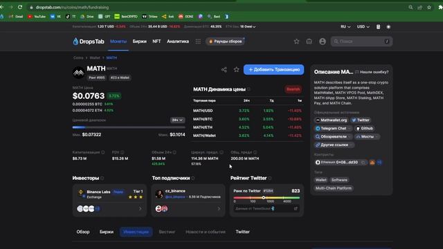Open the Раунды сборов button
The image size is (443, 249).
coord(225,41)
